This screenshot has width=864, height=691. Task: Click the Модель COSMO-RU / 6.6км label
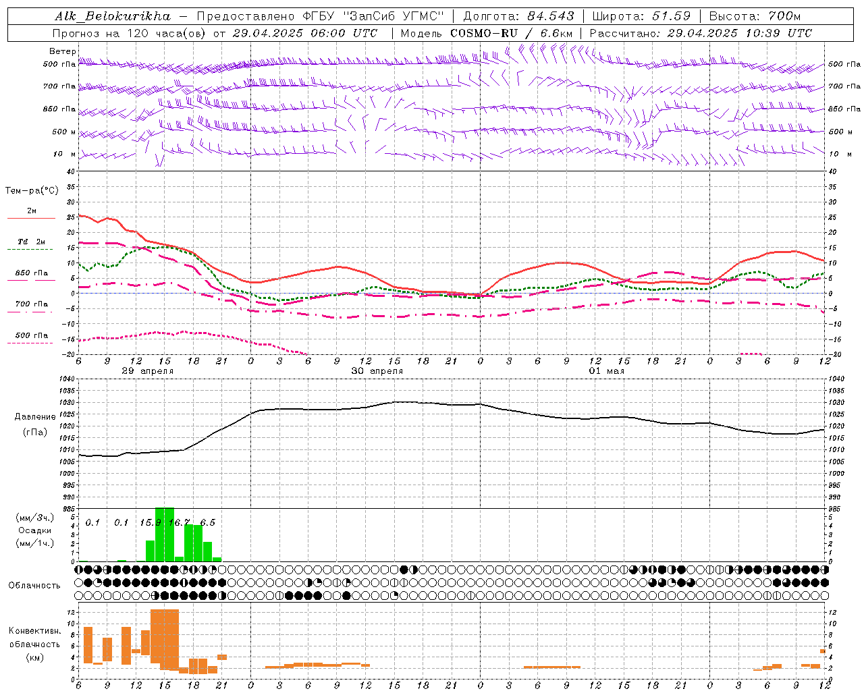487,33
